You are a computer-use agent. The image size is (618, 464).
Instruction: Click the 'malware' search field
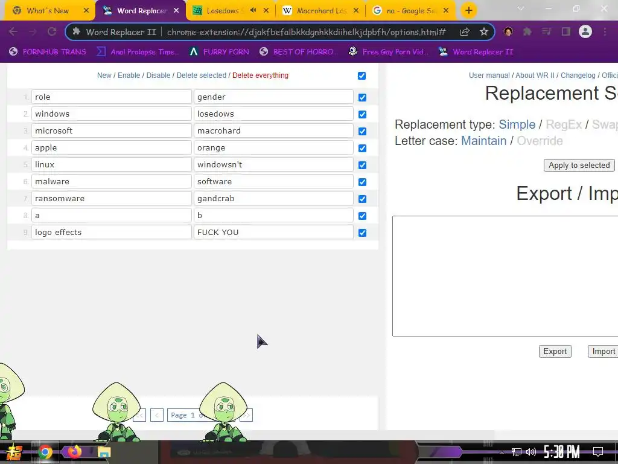click(x=112, y=181)
